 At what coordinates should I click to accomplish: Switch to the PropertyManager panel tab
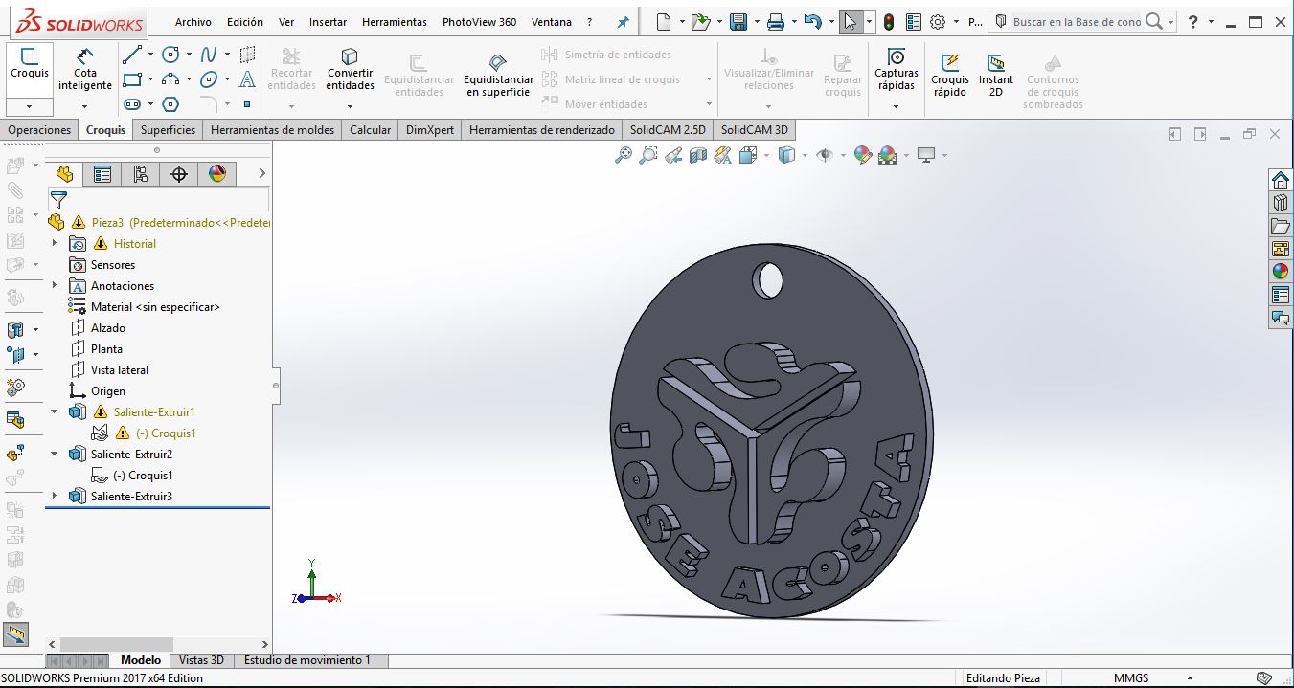pos(102,173)
